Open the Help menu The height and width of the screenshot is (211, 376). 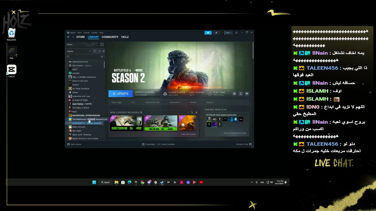(101, 33)
